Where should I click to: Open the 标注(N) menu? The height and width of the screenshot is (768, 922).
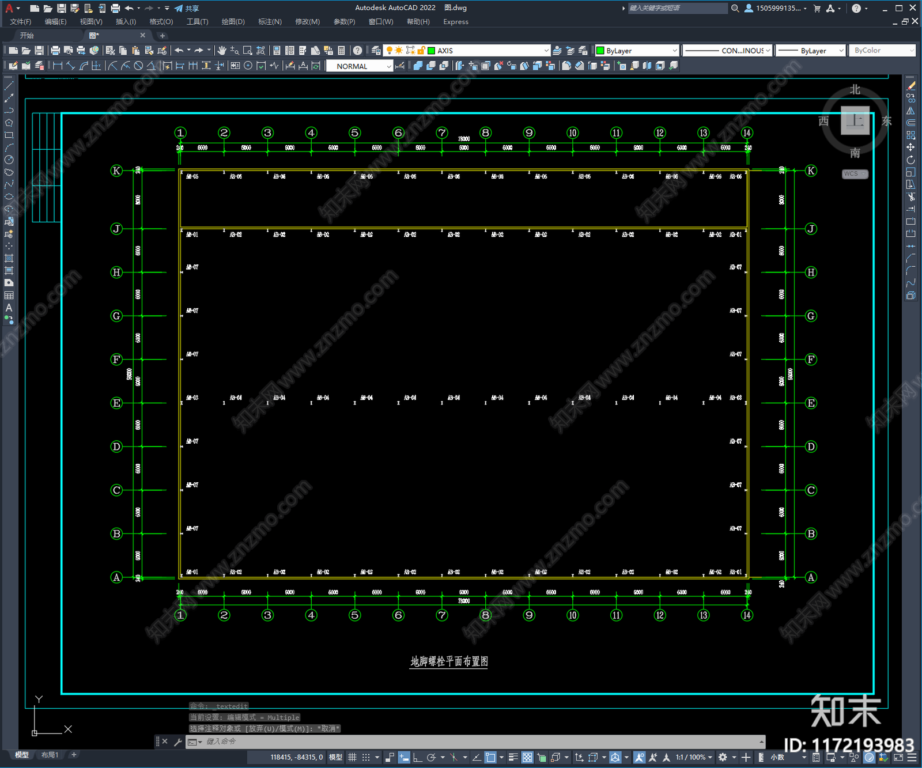270,22
